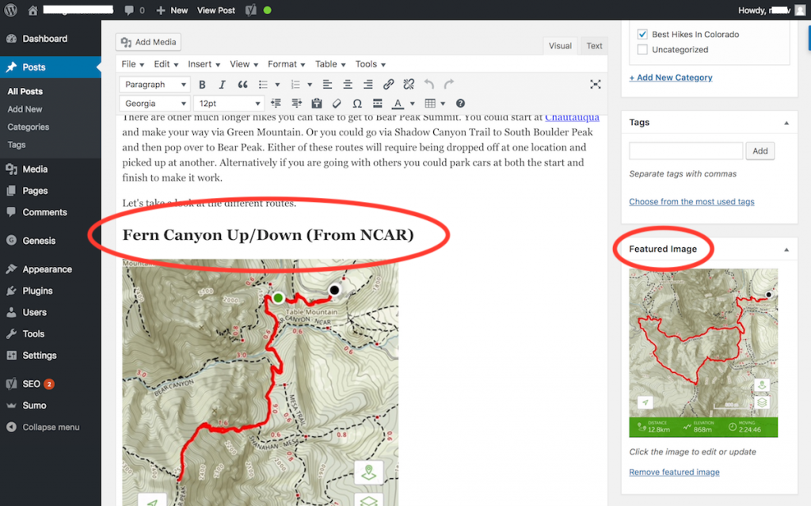Click Choose from the most used tags
The height and width of the screenshot is (506, 811).
point(691,202)
